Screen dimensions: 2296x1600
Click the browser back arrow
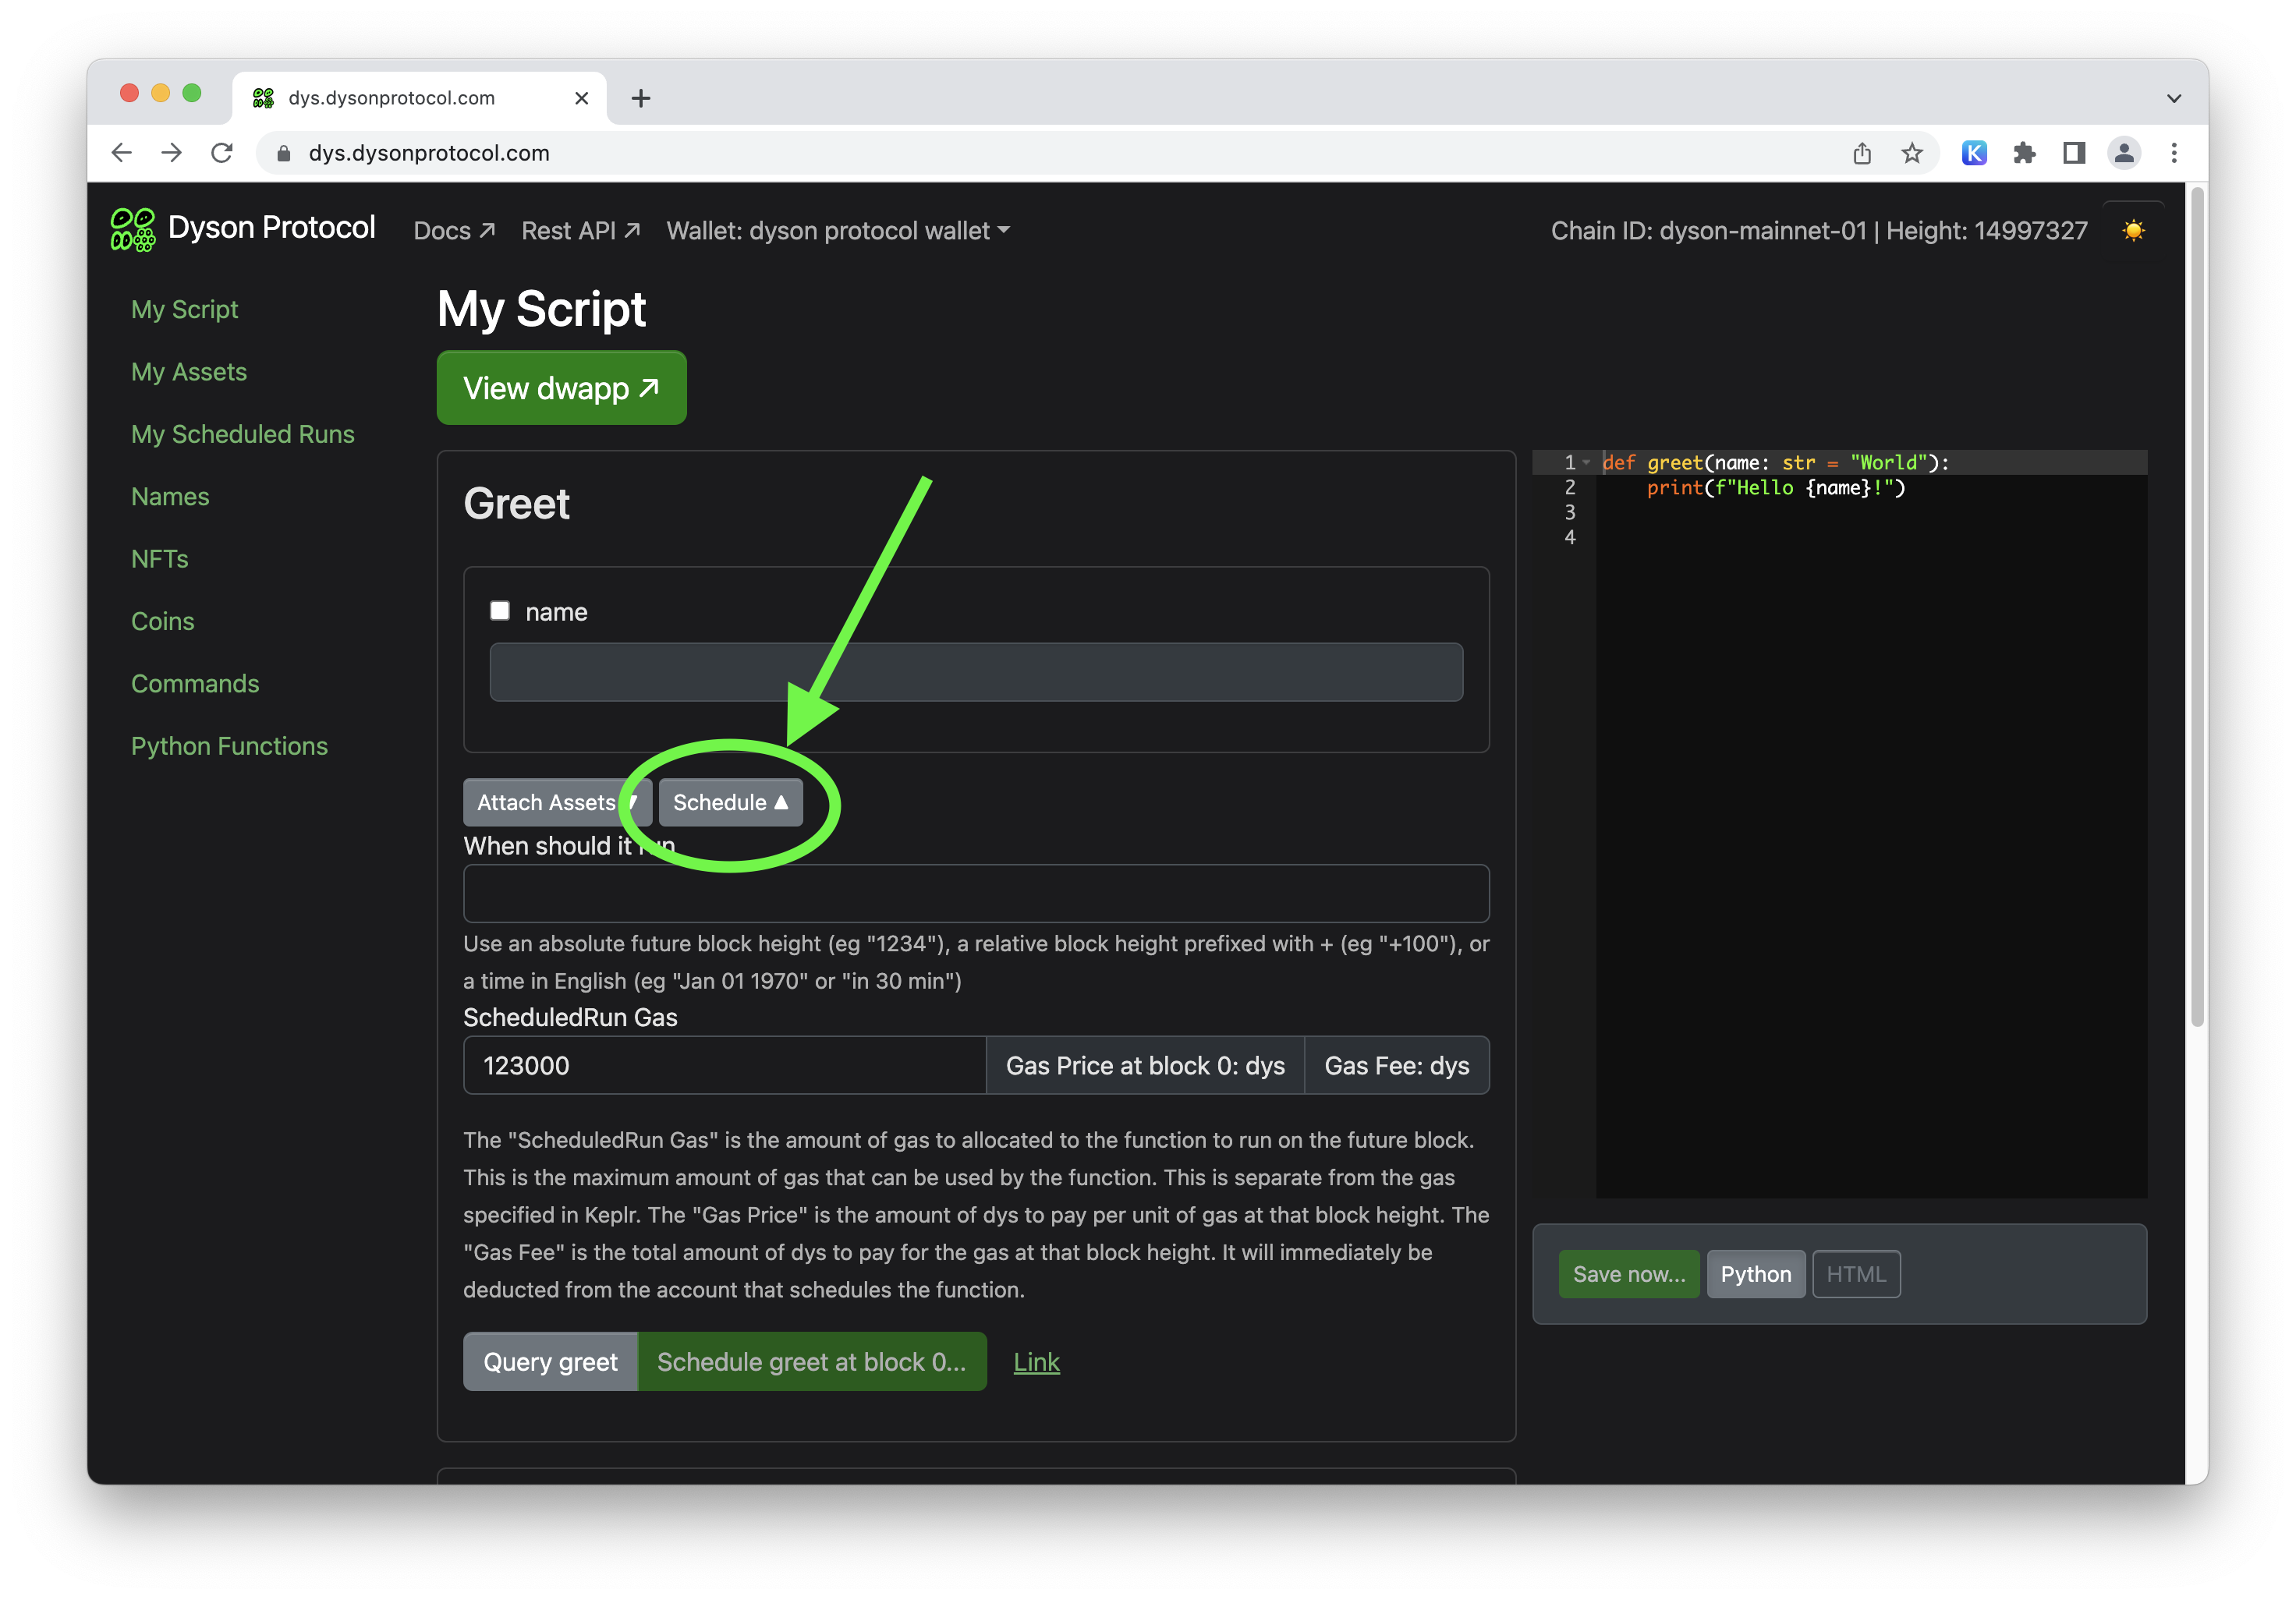122,153
